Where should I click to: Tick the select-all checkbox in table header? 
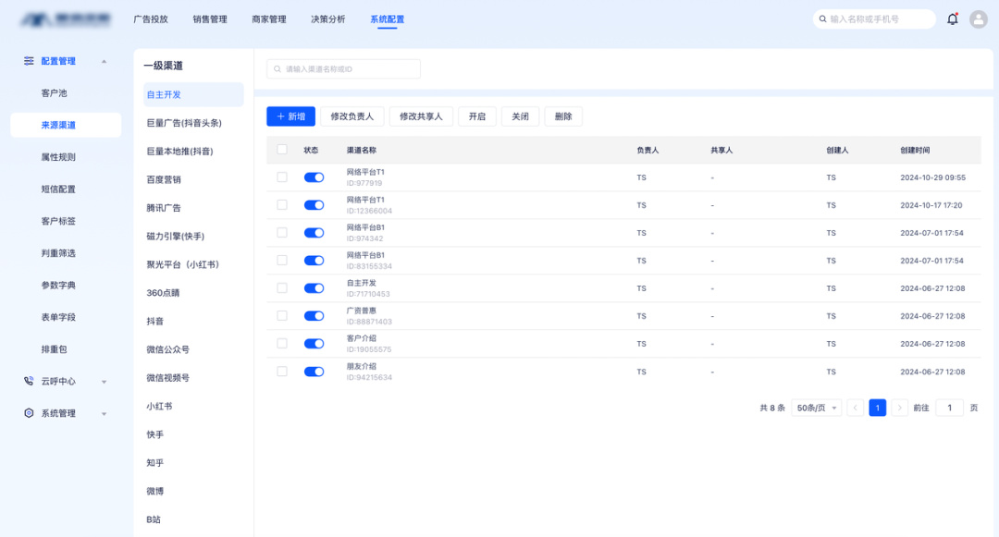point(282,150)
